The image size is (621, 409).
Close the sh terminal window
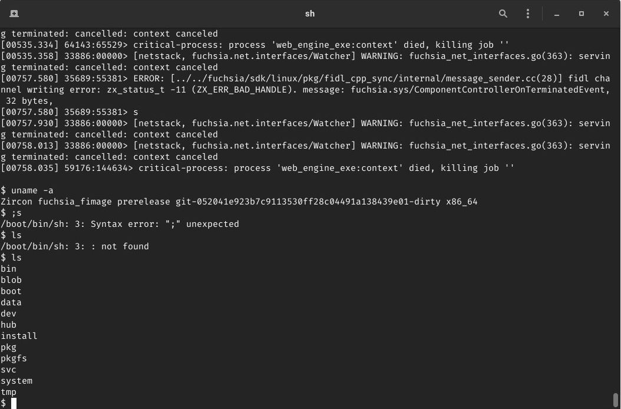pos(606,14)
